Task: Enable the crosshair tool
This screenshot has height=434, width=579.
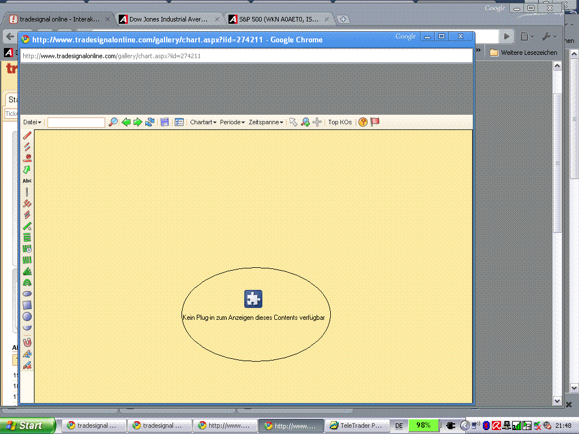Action: (317, 122)
